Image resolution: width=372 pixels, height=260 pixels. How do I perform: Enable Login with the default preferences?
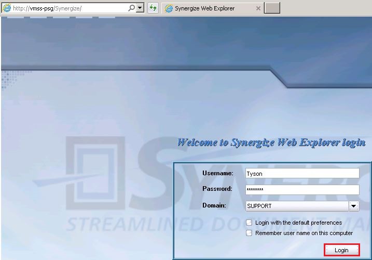(249, 223)
